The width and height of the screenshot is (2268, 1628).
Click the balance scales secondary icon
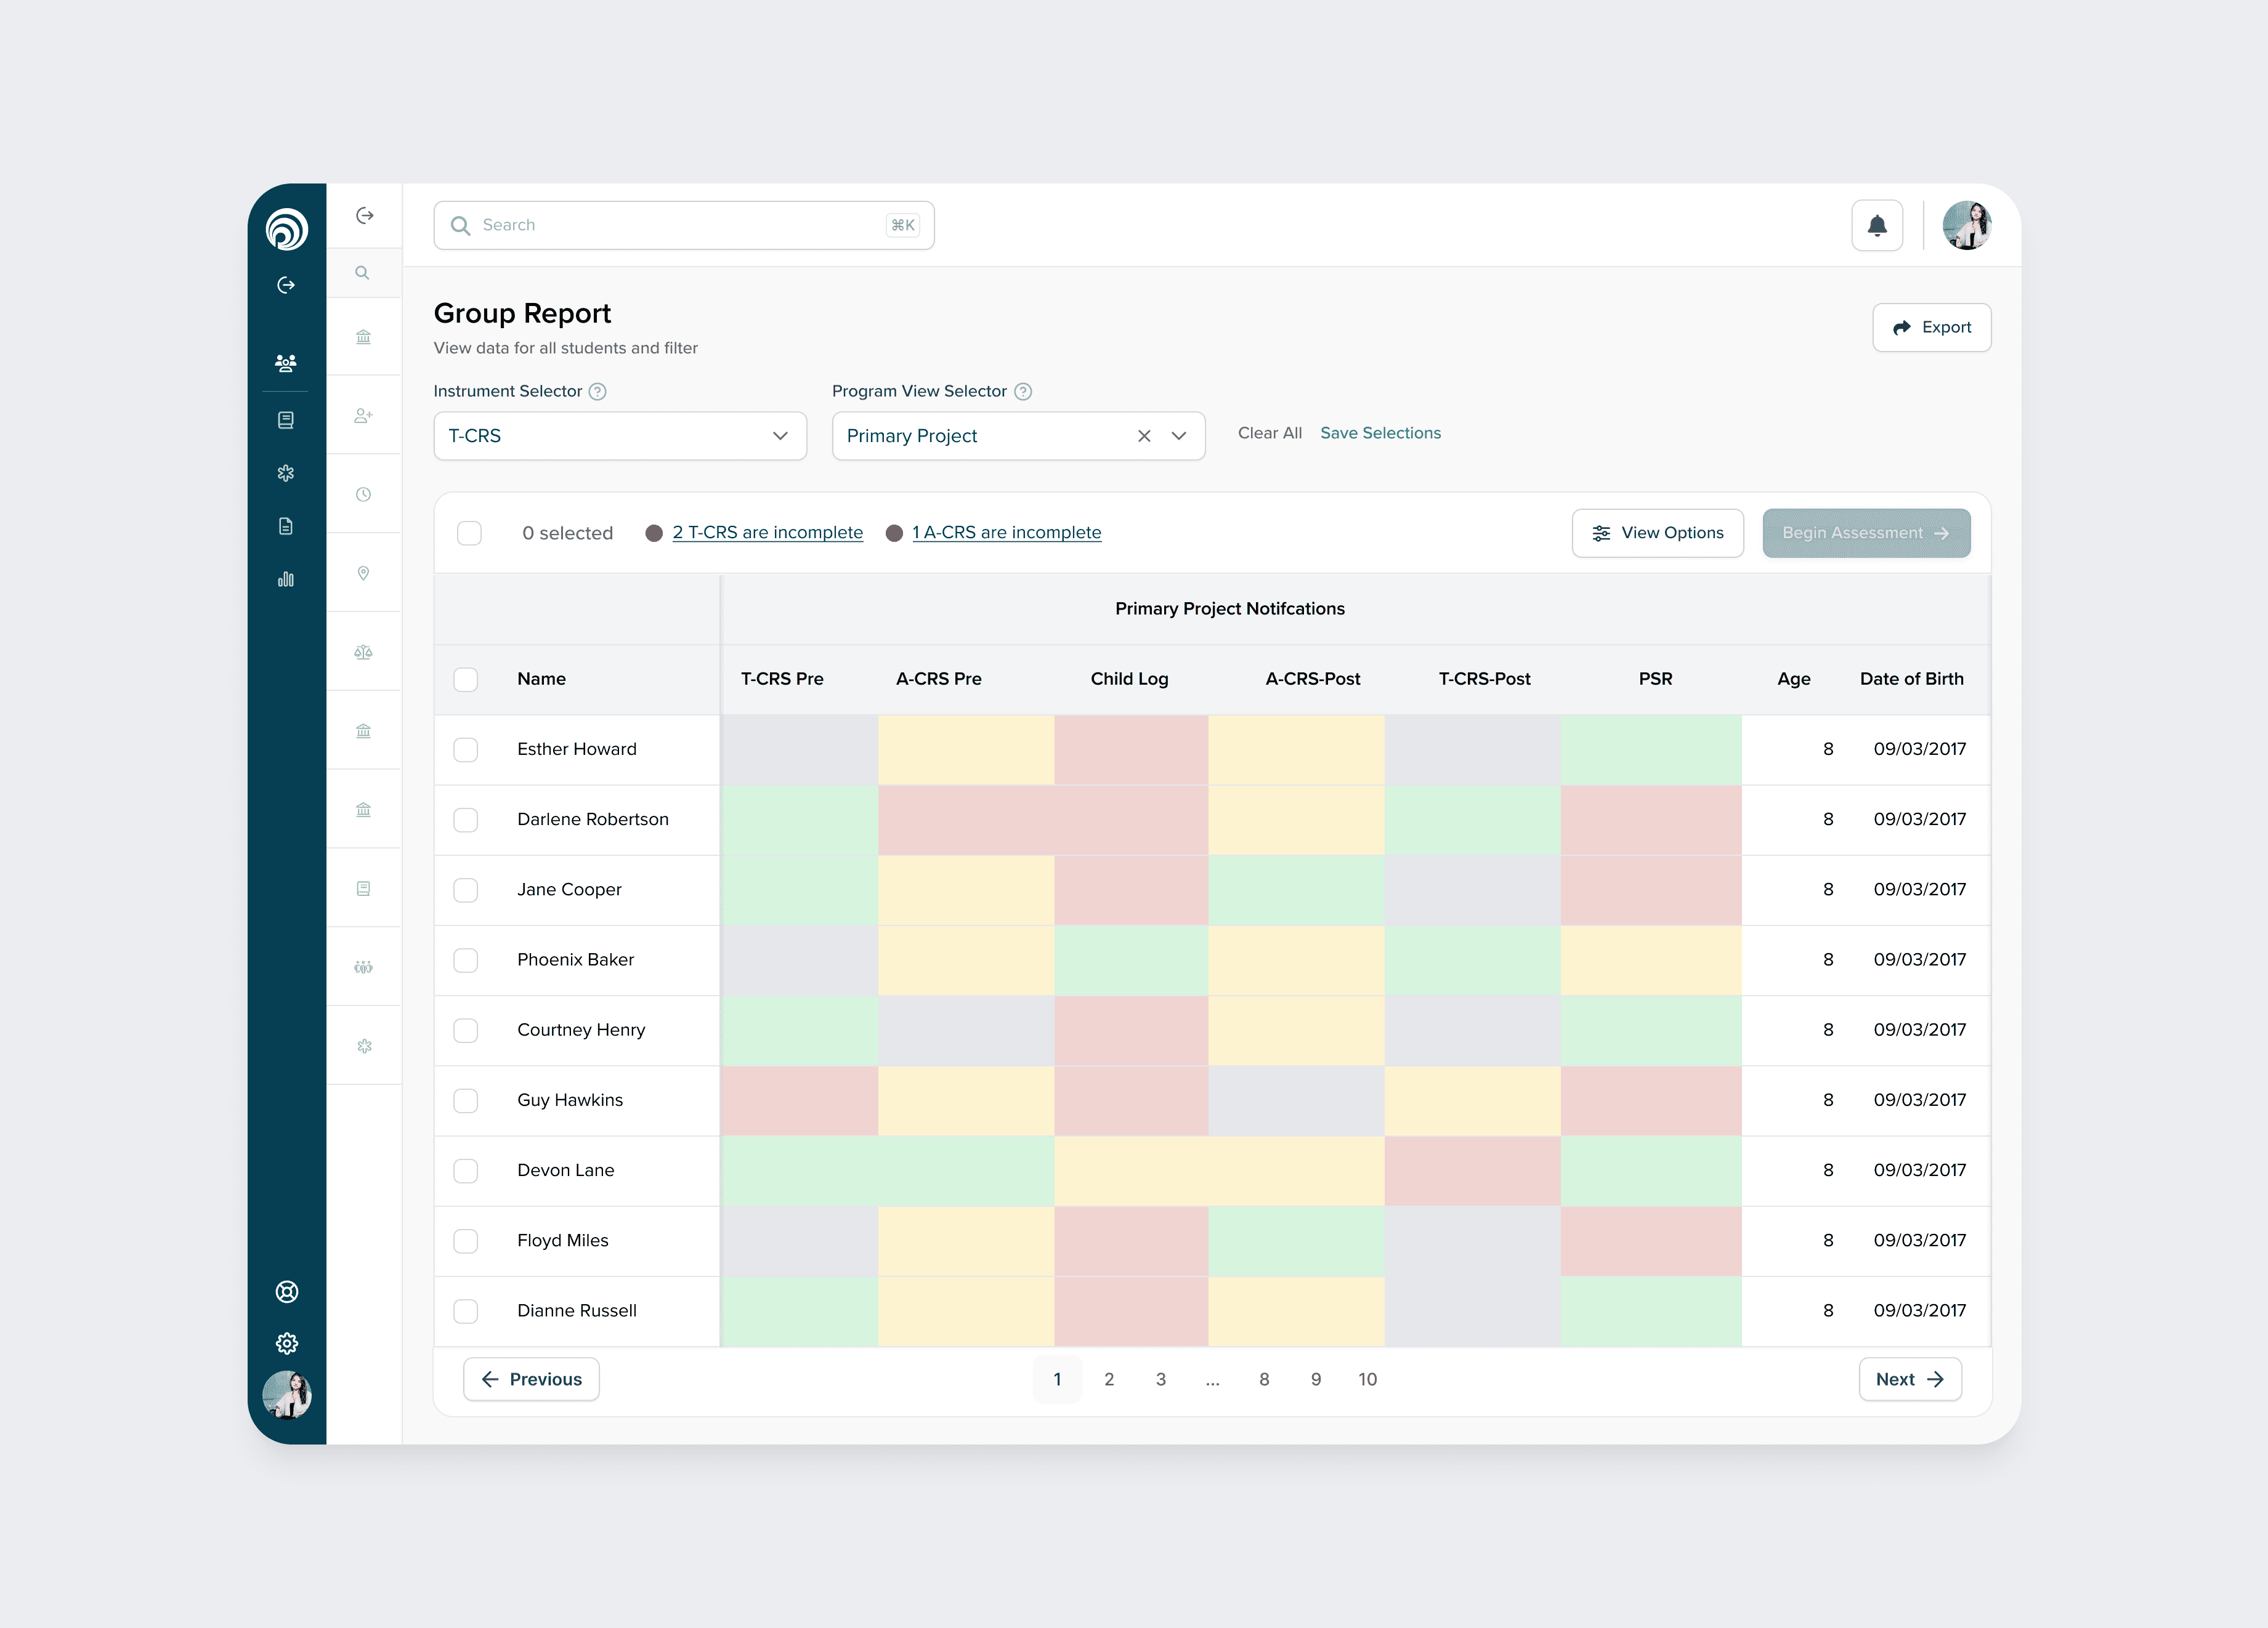pos(363,653)
